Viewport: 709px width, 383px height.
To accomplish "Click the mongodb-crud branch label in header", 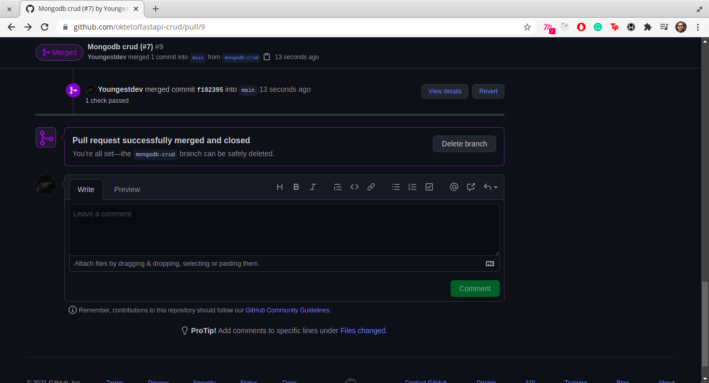I will (241, 58).
